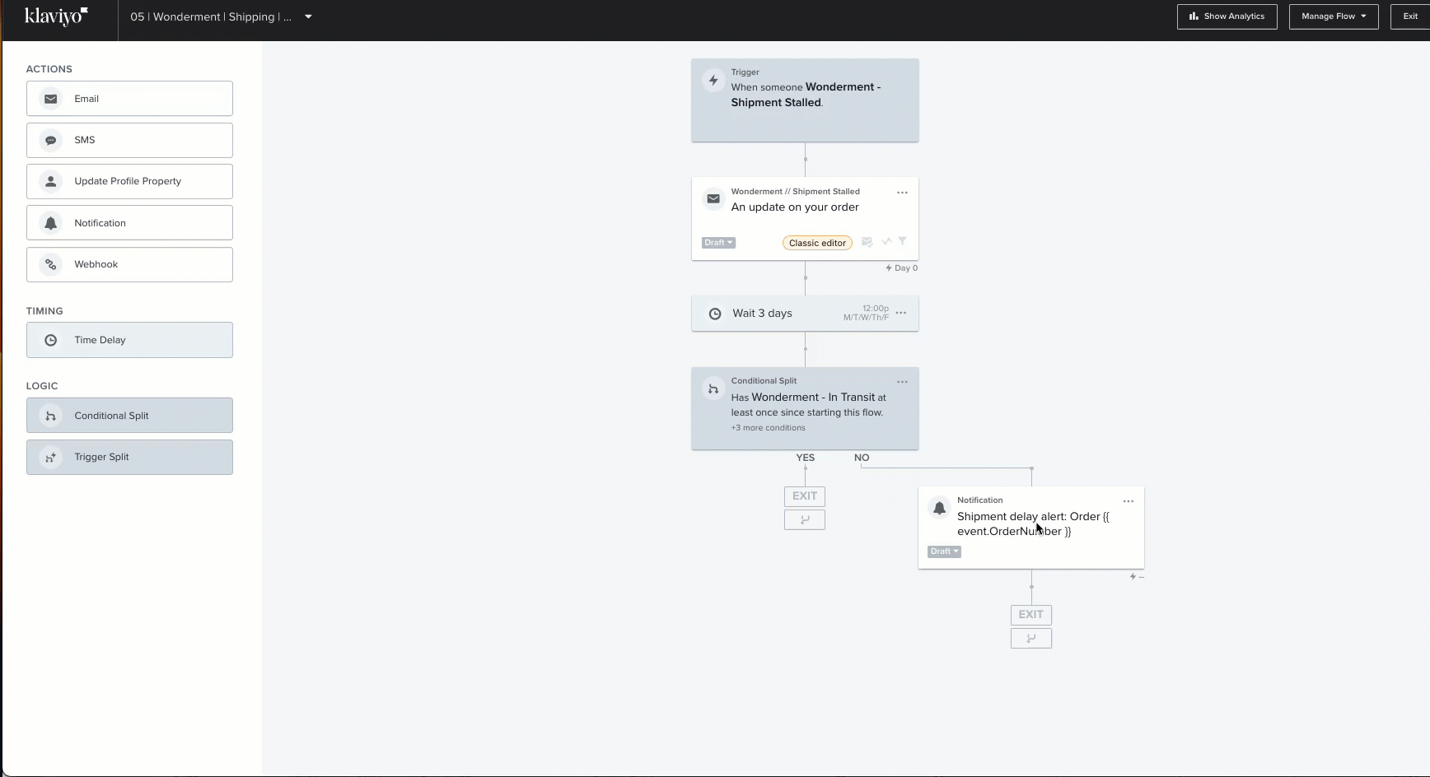Select An update on your order subject
Screen dimensions: 1430x777
click(795, 207)
